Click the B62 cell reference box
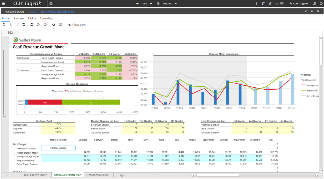Viewport: 324px width, 179px height. (x=9, y=32)
